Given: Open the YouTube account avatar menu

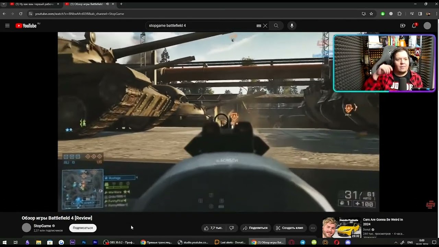Looking at the screenshot, I should pos(427,26).
